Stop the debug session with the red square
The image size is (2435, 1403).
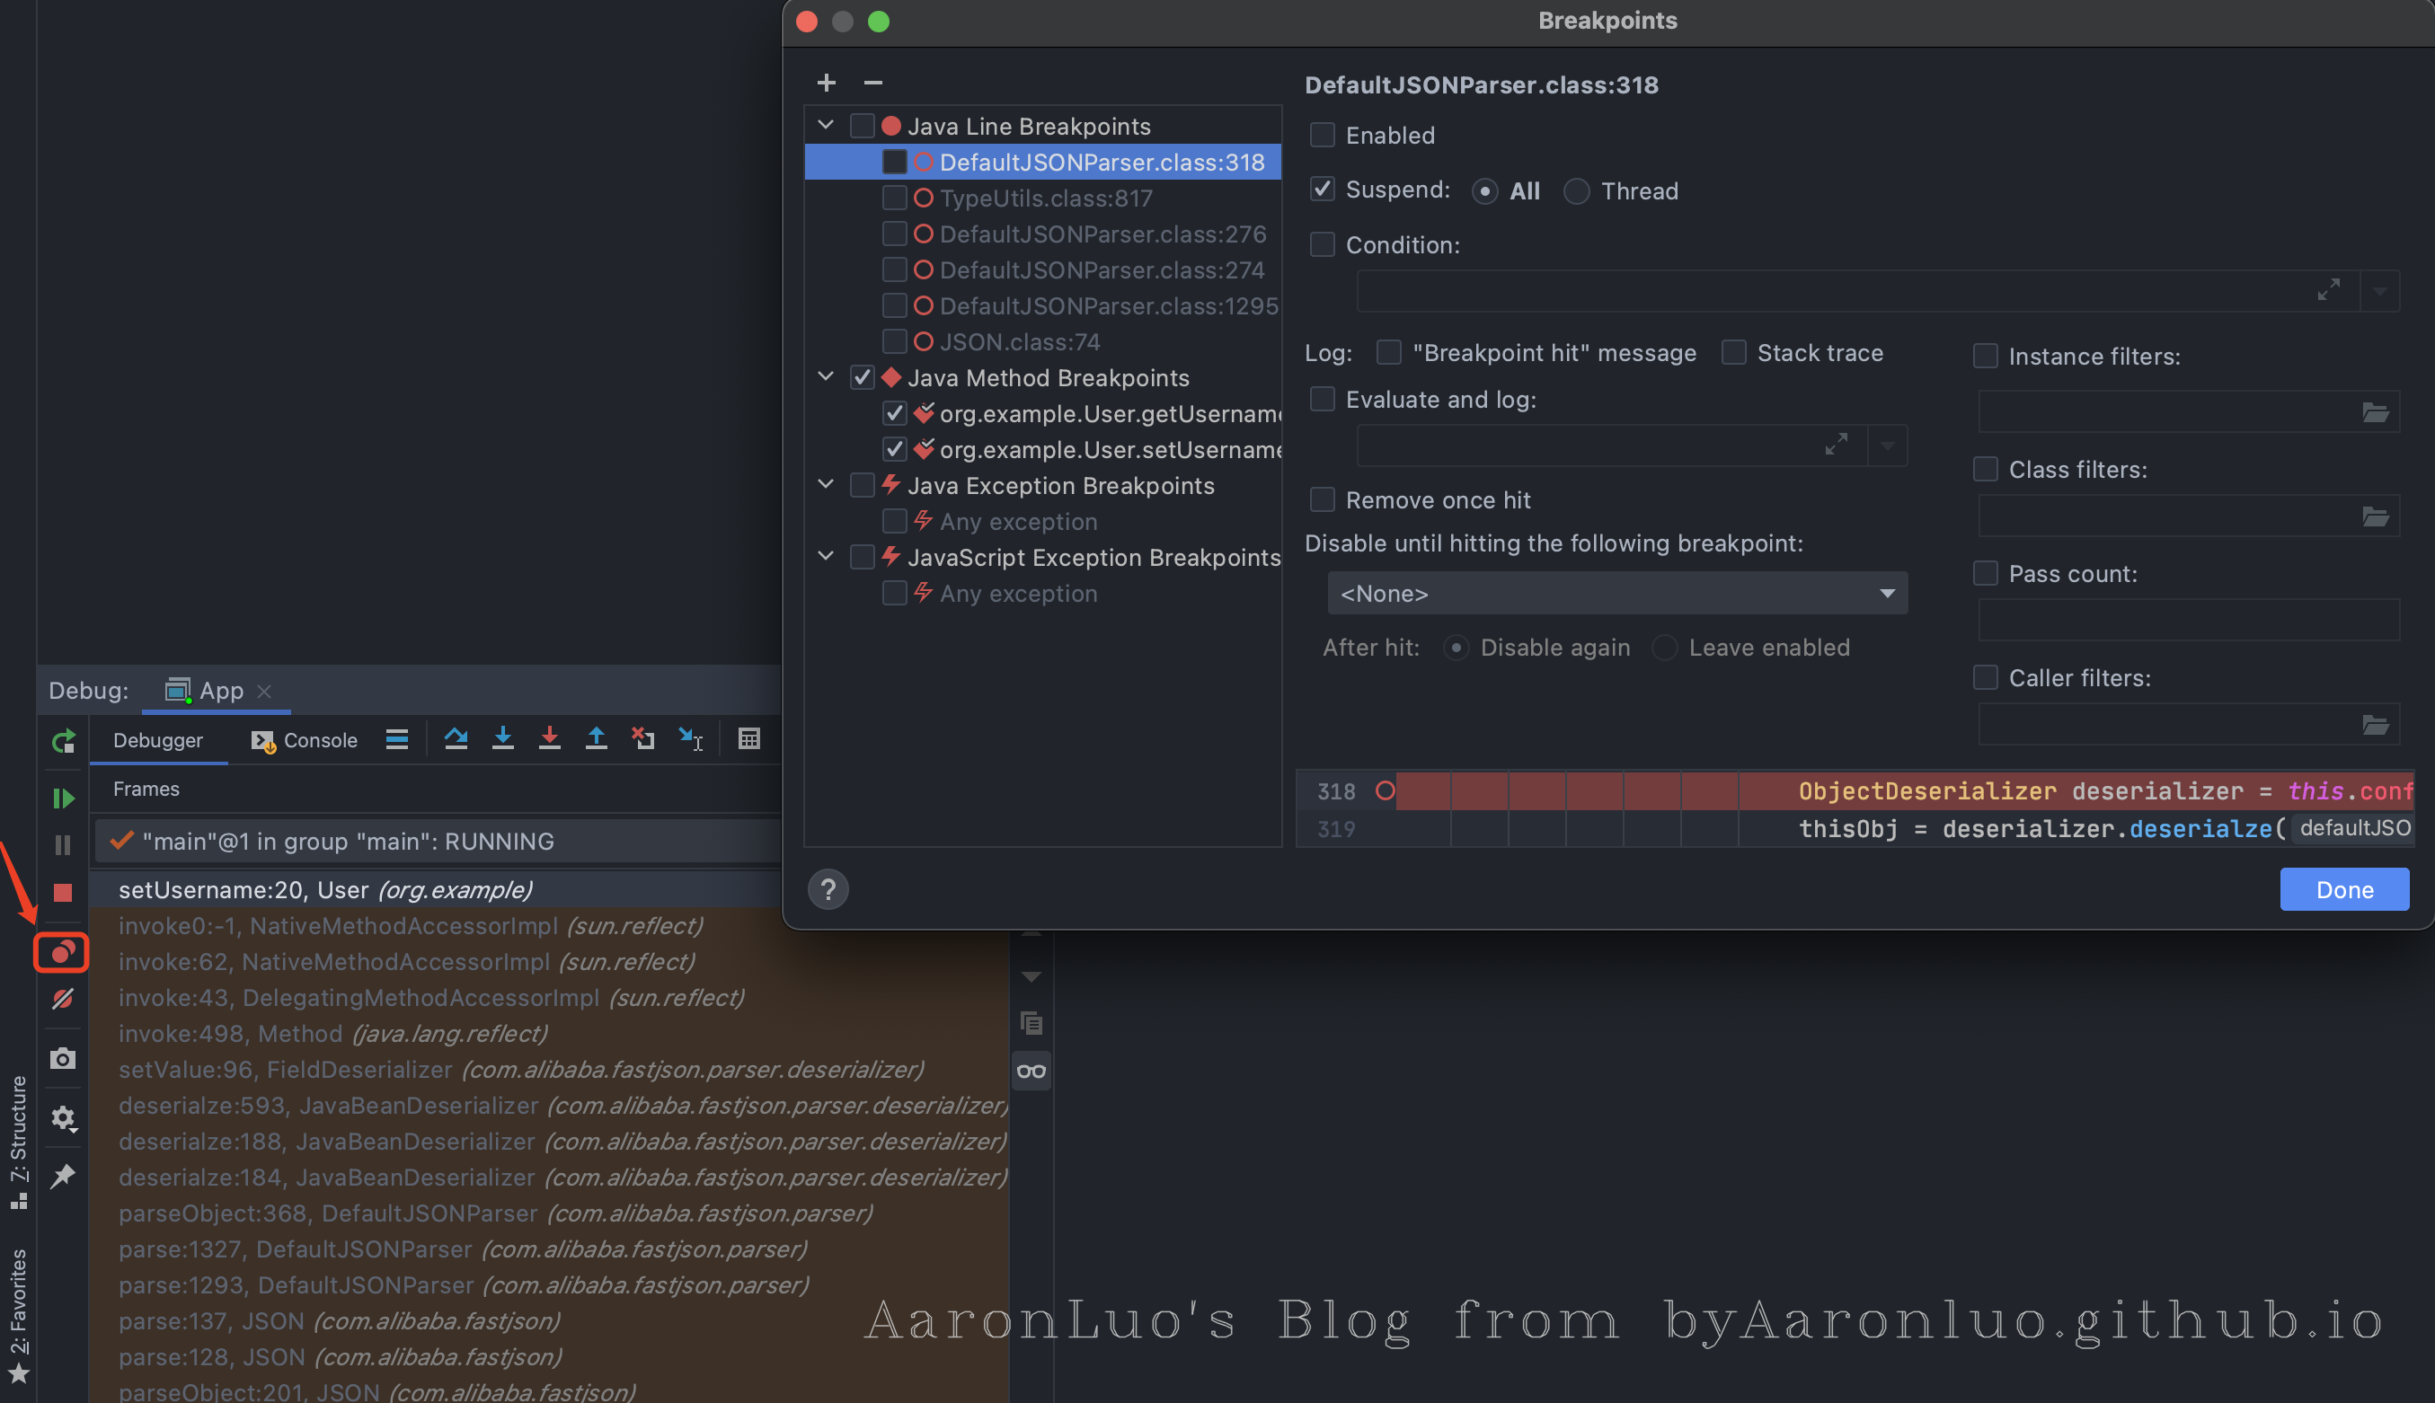coord(63,892)
